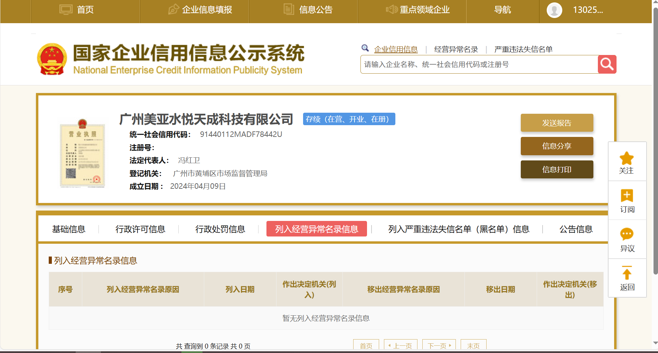Viewport: 658px width, 353px height.
Task: Click the 下一页 pagination button
Action: (439, 345)
